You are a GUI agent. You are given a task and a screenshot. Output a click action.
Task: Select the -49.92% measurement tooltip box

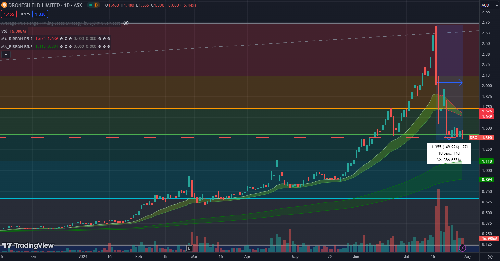pos(449,153)
